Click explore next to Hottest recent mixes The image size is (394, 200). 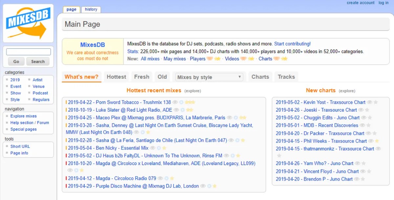coord(193,91)
